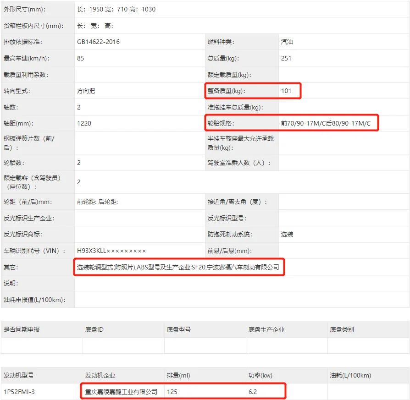Select engine model 1P52FMI-3
This screenshot has width=410, height=400.
(19, 392)
